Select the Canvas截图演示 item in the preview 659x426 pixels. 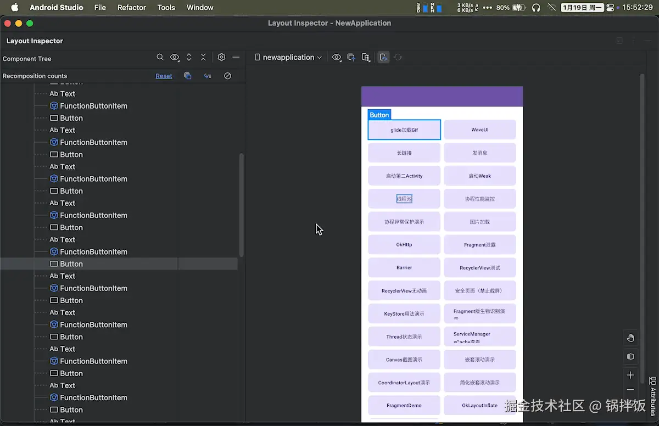point(404,360)
